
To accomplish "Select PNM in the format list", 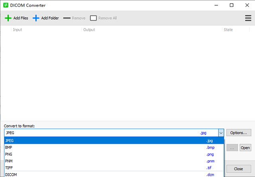I will (114, 161).
